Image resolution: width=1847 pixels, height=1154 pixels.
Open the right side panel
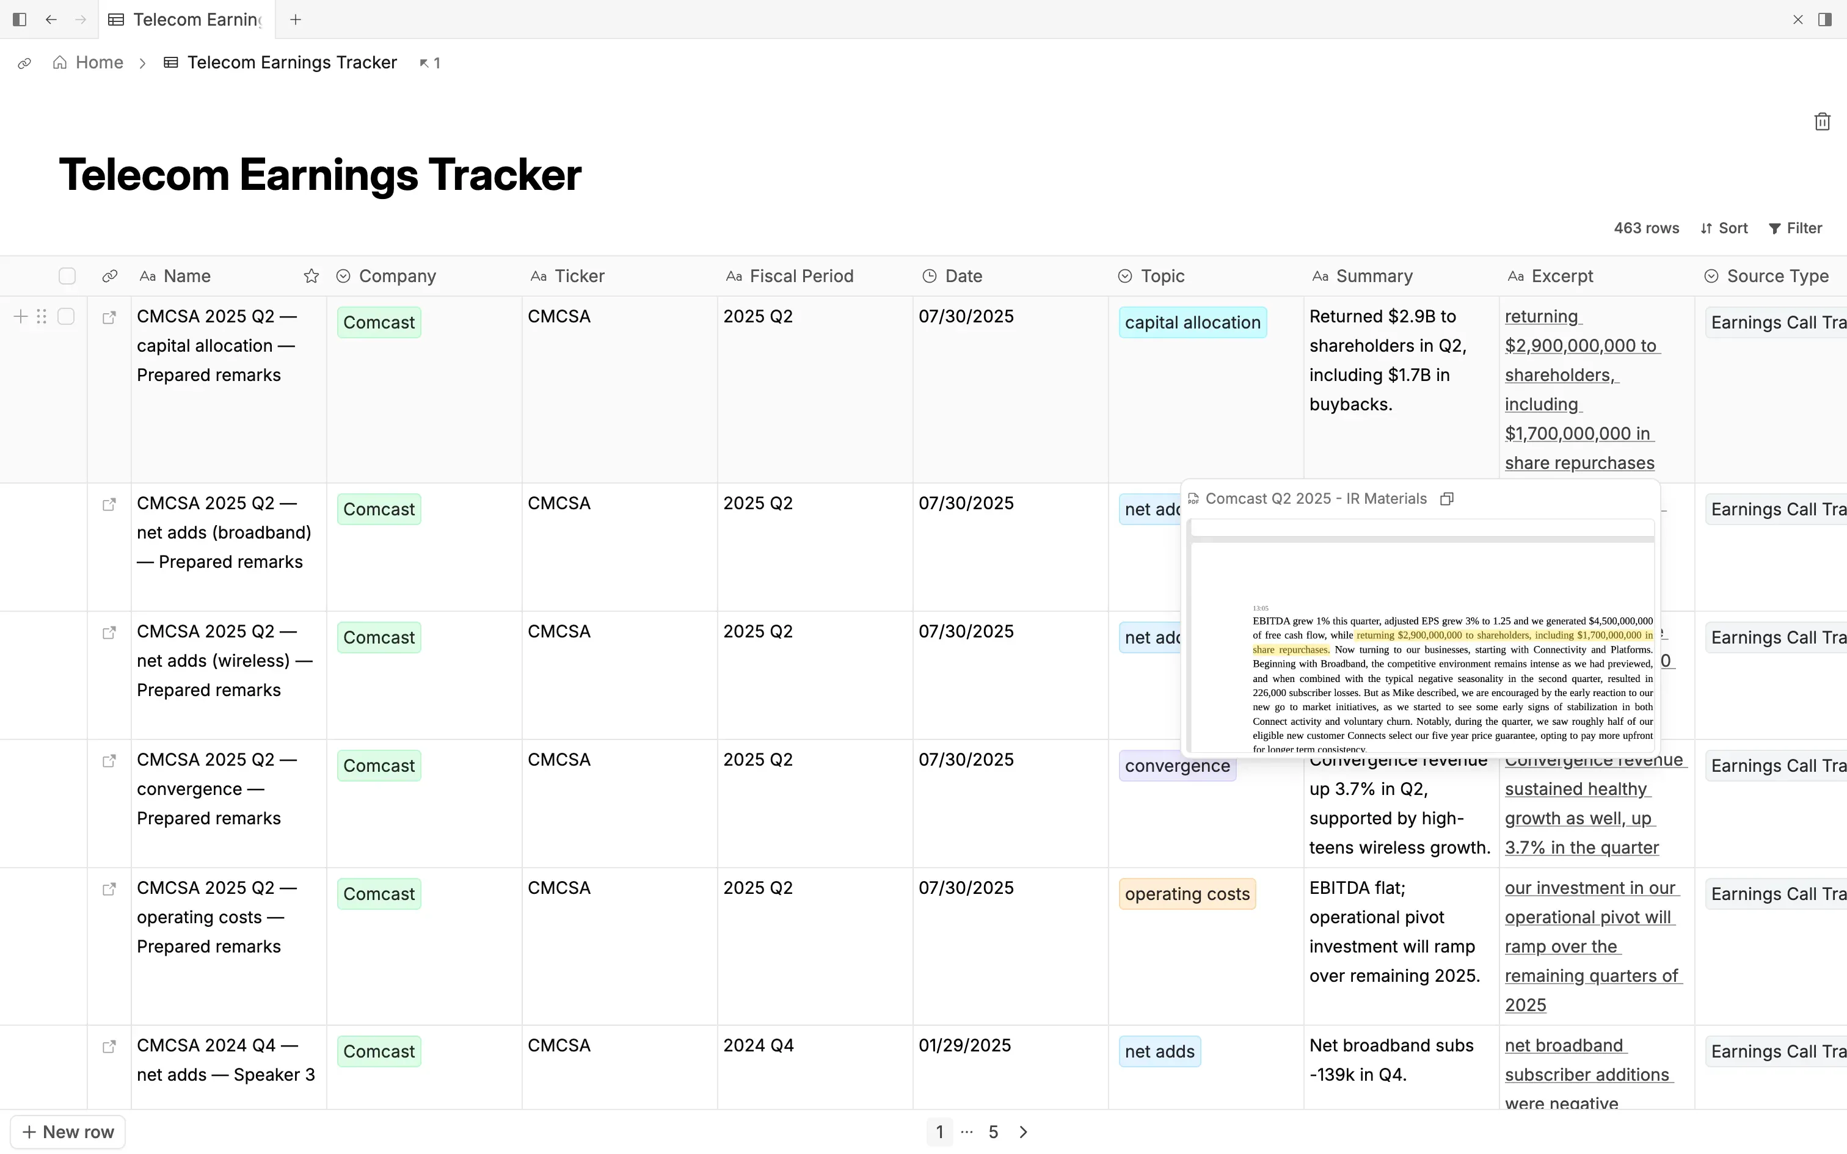pos(1826,19)
